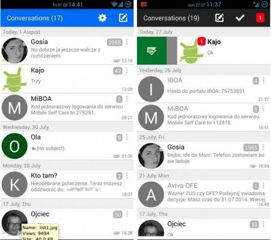Open the MiBOA conversation with code 278291
The width and height of the screenshot is (271, 240).
pos(67,107)
